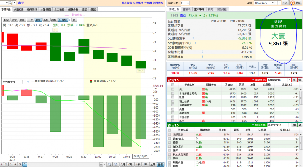Screen dimensions: 303x167
Task: Check the box for the 元大 broker row
Action: click(173, 89)
